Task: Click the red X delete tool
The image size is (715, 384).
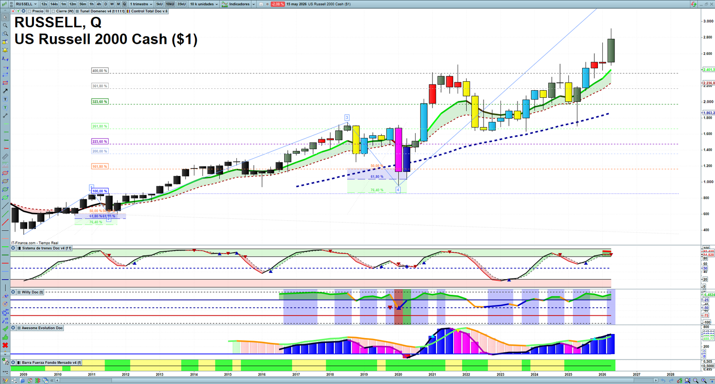Action: (x=5, y=345)
